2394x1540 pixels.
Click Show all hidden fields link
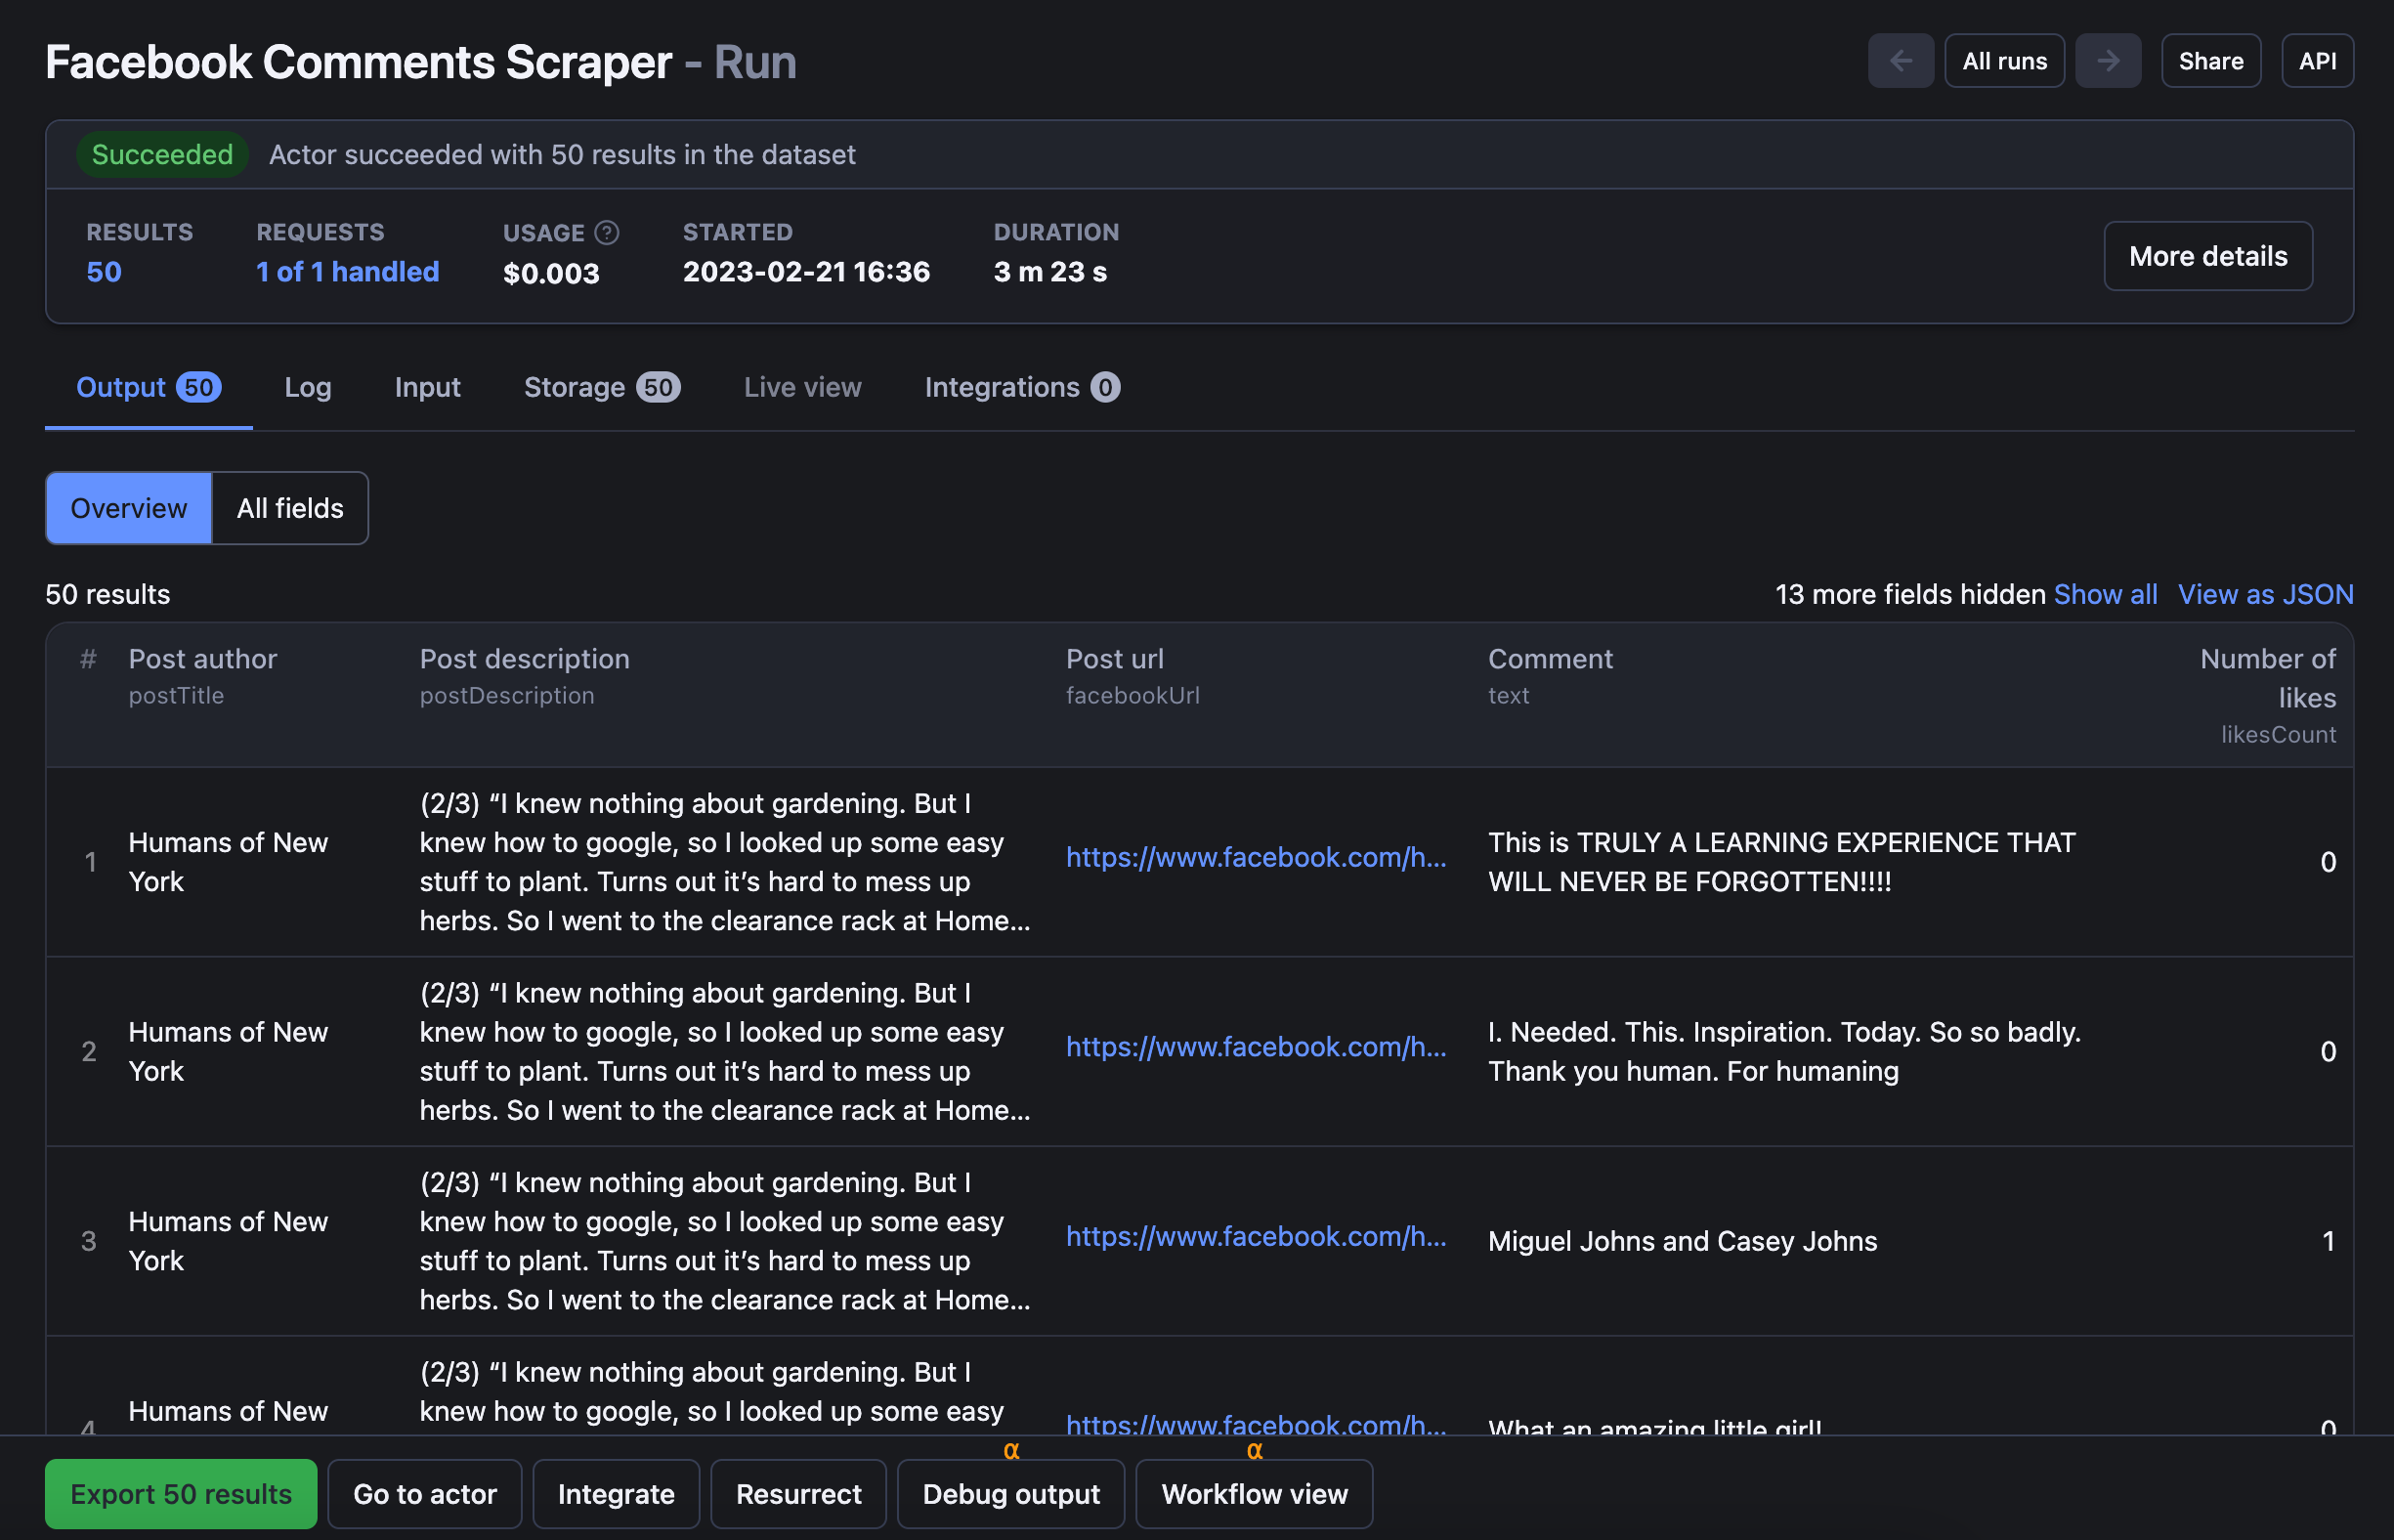2105,594
